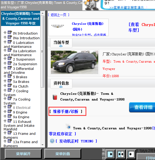
Task: Click the document icon beside 8 Electrical
Action: (x=10, y=107)
